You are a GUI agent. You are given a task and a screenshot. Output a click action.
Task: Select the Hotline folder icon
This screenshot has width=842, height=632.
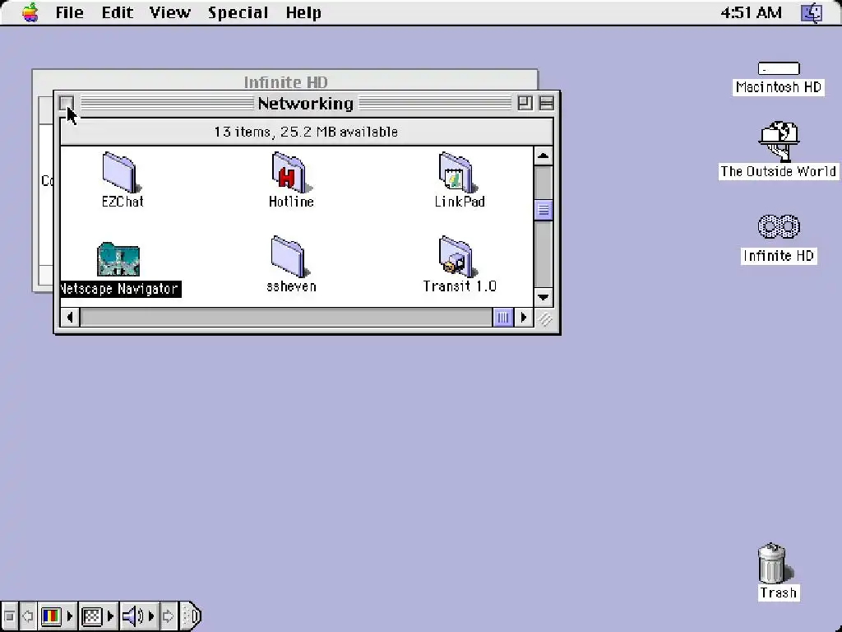(290, 172)
